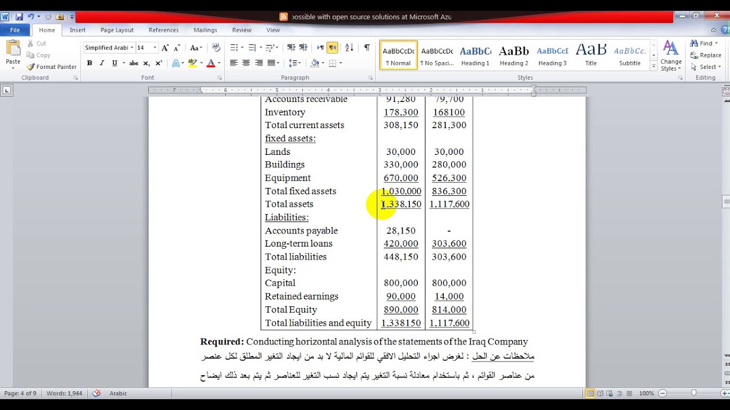
Task: Click the vertical scrollbar thumb
Action: tap(726, 202)
